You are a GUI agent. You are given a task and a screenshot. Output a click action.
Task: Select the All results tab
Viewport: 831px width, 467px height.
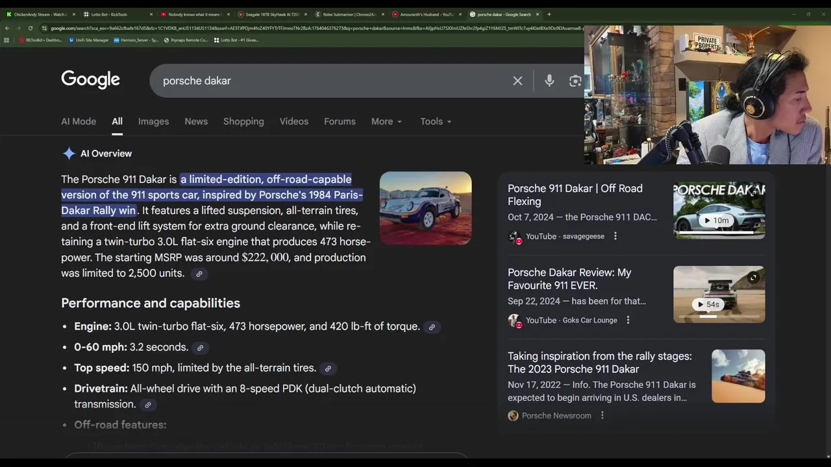[117, 121]
